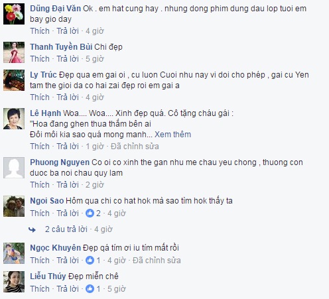
Task: Open Thanh Tuyền Bùi's profile picture
Action: pos(14,52)
